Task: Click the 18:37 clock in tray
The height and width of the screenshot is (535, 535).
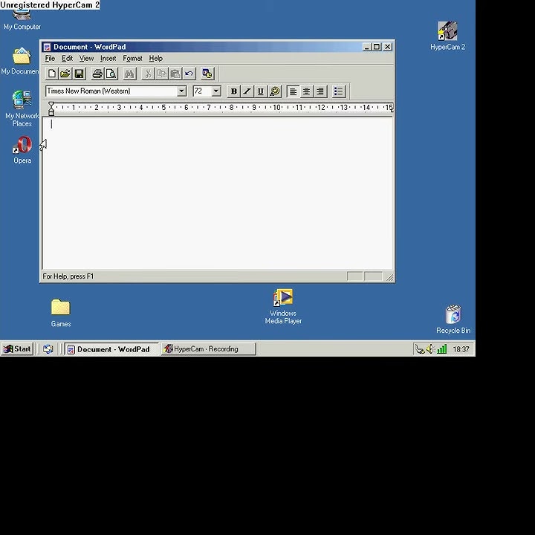Action: coord(461,349)
